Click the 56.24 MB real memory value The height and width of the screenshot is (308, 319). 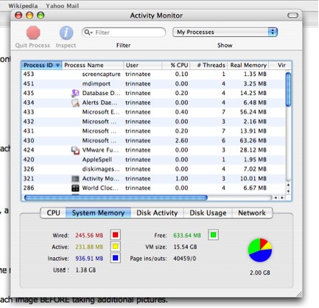(x=253, y=112)
